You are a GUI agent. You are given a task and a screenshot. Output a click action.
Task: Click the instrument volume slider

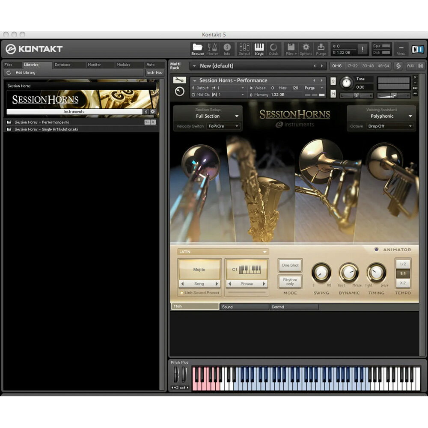[x=393, y=95]
